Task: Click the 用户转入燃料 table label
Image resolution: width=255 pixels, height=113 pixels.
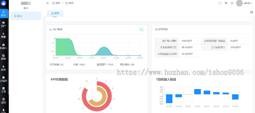Action: [169, 41]
